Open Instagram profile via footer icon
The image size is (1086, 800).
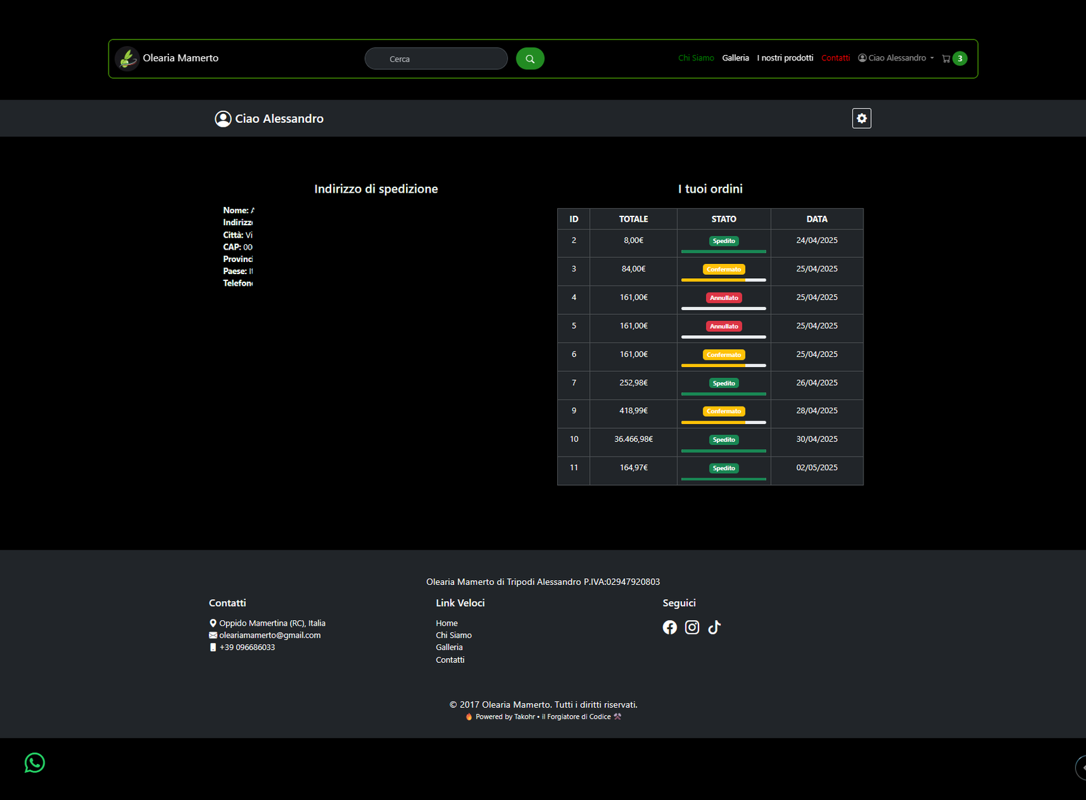click(x=692, y=627)
